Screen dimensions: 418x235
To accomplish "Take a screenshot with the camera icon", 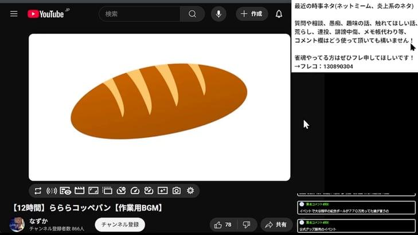I will tap(177, 190).
